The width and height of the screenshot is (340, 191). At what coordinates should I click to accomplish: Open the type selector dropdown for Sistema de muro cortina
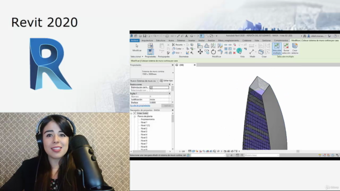(173, 73)
